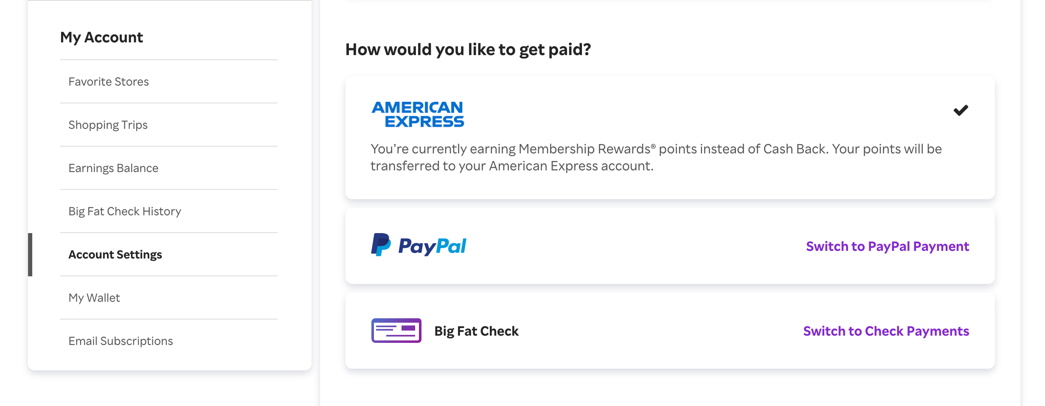Switch to Check Payments
This screenshot has height=406, width=1045.
[x=886, y=331]
